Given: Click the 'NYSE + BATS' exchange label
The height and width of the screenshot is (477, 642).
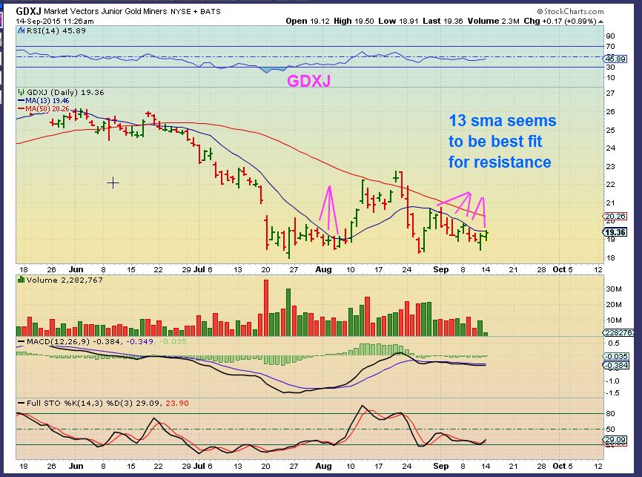Looking at the screenshot, I should pos(195,11).
